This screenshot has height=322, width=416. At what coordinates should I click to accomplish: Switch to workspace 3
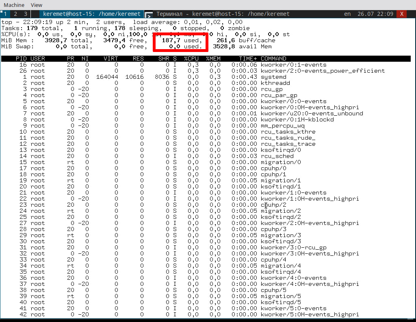tap(25, 14)
